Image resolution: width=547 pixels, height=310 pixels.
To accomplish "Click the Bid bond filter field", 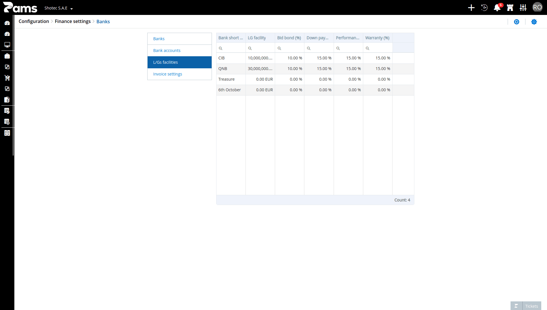I will [x=289, y=48].
